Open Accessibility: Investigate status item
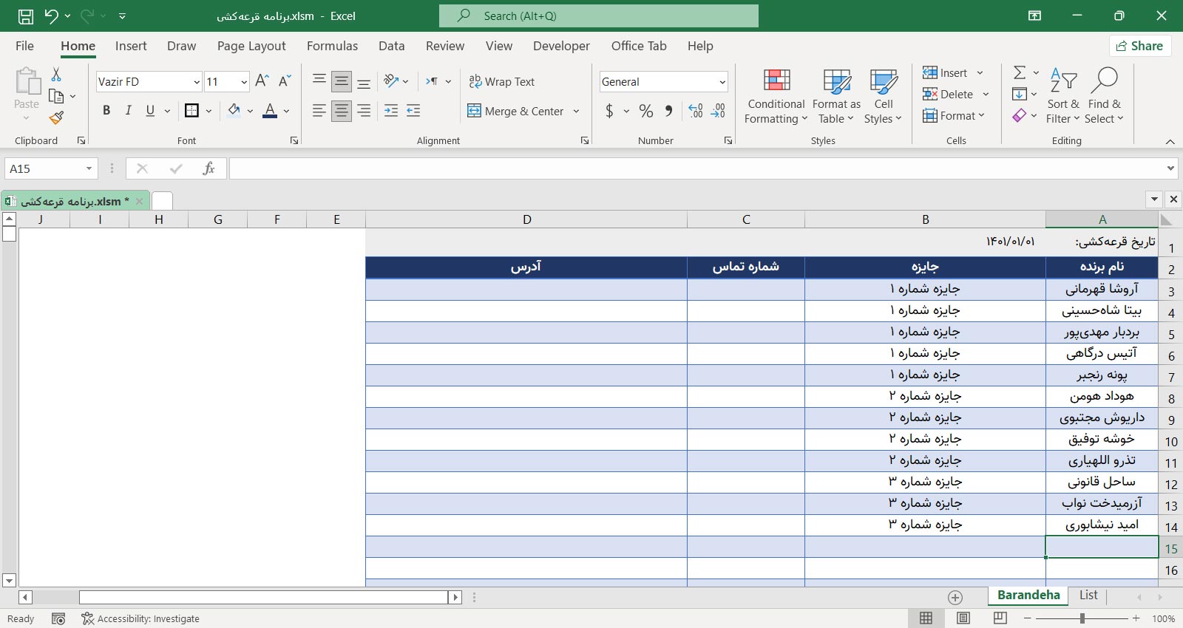 [140, 618]
